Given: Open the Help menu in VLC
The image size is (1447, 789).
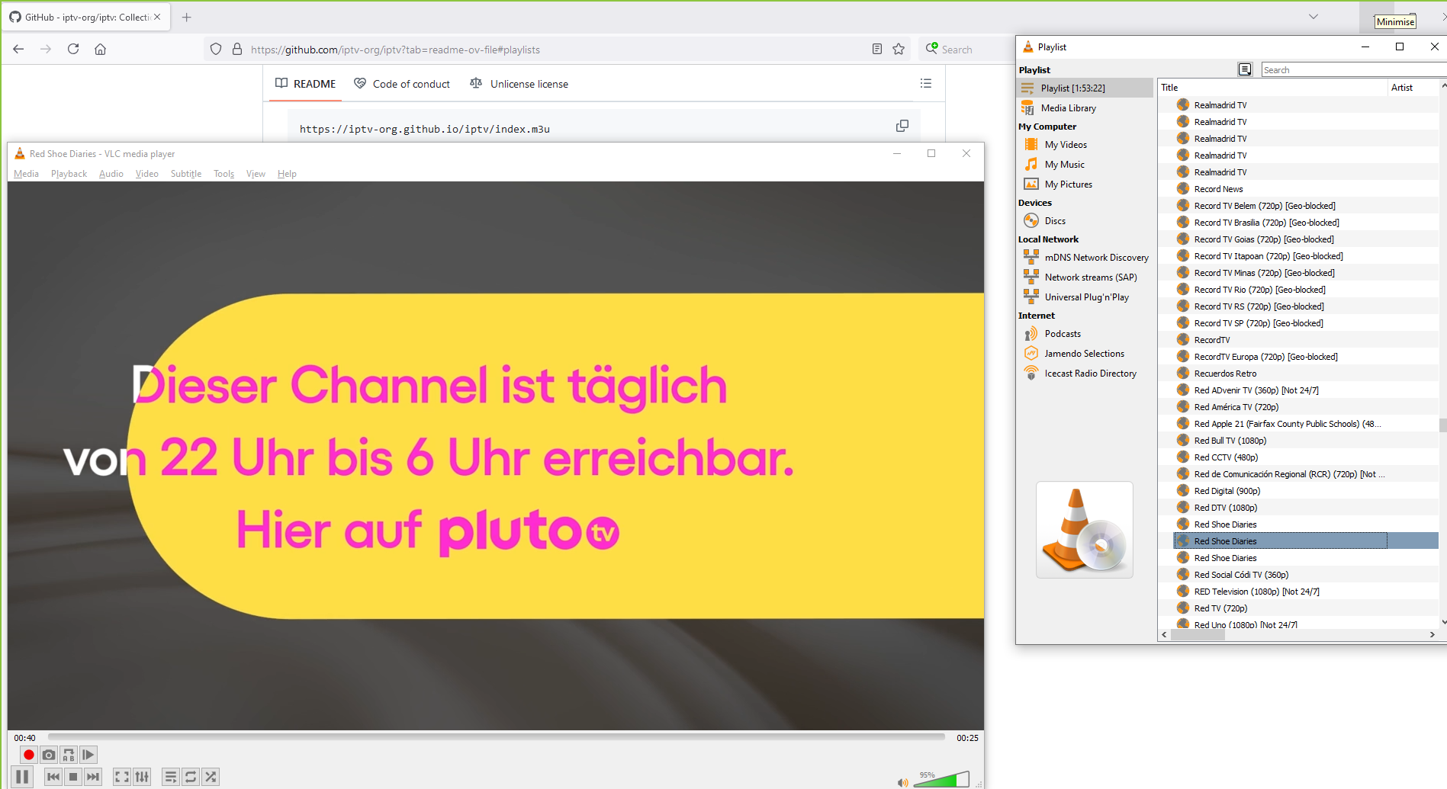Looking at the screenshot, I should (287, 174).
